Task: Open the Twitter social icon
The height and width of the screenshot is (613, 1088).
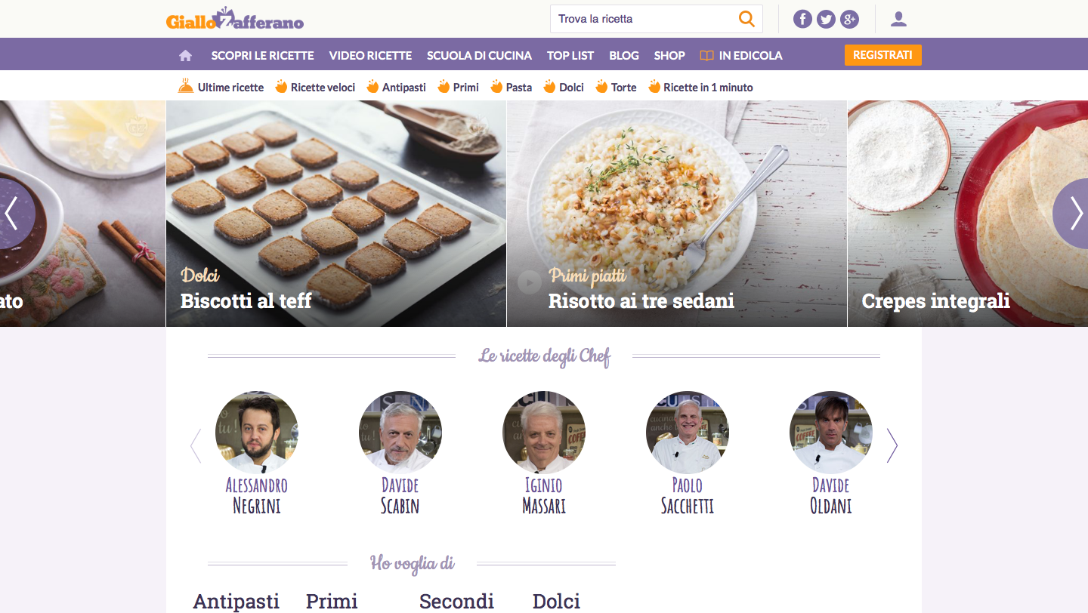Action: (826, 19)
